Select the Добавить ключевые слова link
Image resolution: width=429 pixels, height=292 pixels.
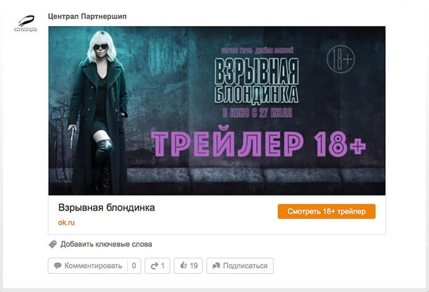106,244
